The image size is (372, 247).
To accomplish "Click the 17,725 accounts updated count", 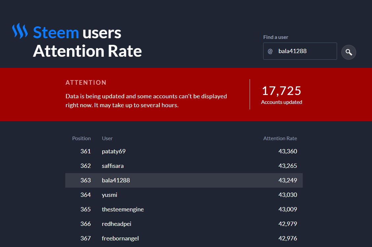I will (281, 91).
